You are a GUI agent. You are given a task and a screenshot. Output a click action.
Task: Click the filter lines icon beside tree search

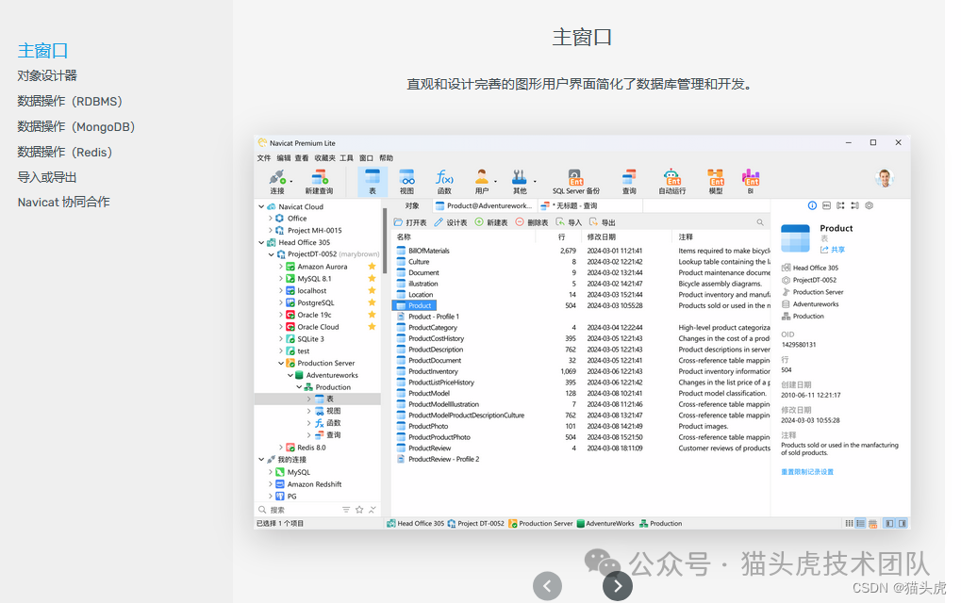(346, 510)
